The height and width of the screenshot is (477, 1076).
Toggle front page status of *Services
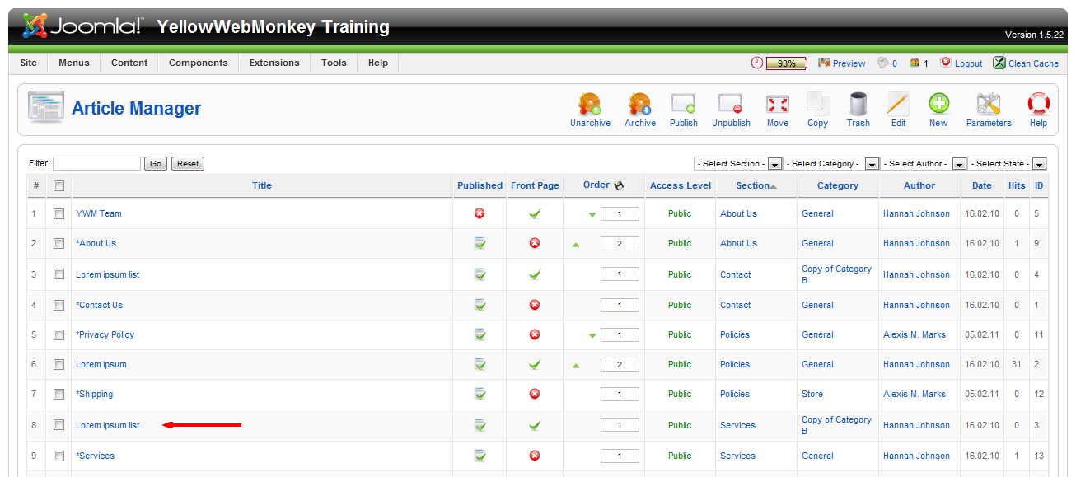click(x=535, y=456)
